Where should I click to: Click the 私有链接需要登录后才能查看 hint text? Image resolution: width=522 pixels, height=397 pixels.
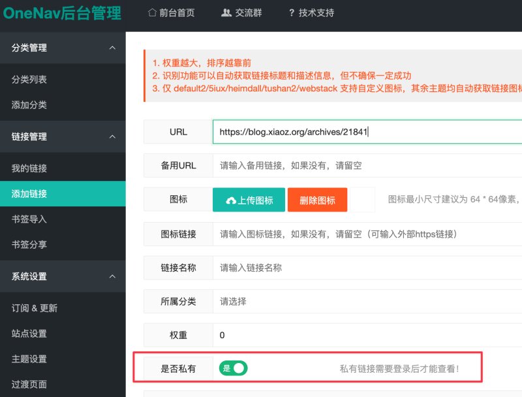[399, 369]
